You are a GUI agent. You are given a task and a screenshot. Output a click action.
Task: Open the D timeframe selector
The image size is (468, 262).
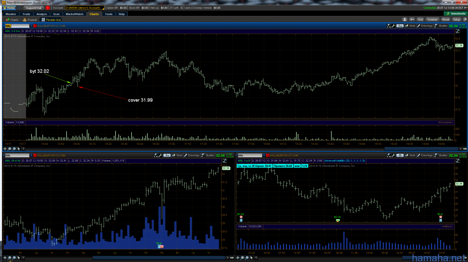(400, 155)
